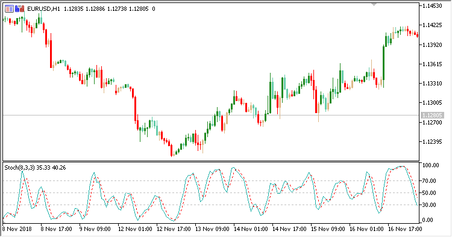This screenshot has width=452, height=237.
Task: Click the Stochastic 100.00 level label
Action: point(431,165)
